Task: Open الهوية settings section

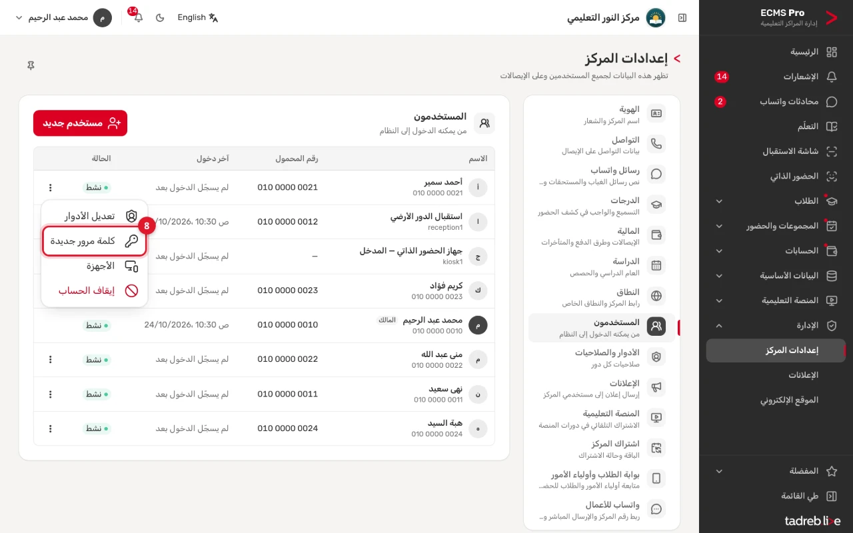Action: coord(602,114)
